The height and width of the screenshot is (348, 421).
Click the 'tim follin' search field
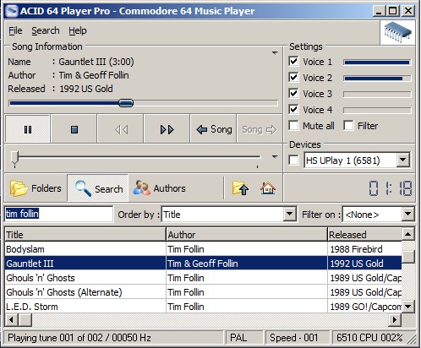click(x=59, y=214)
